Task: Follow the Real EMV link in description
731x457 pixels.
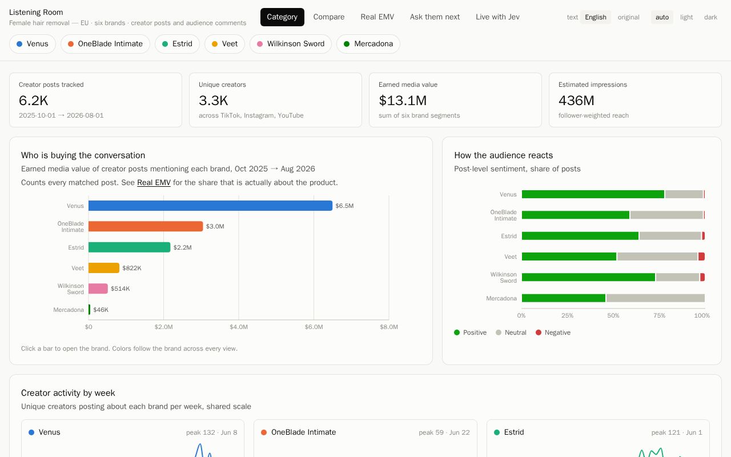Action: [154, 183]
